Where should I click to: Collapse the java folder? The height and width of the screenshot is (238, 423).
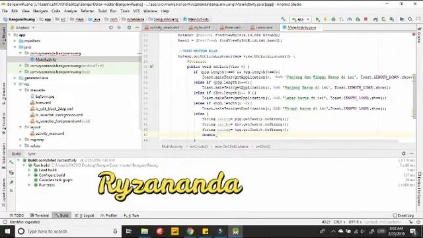point(15,47)
